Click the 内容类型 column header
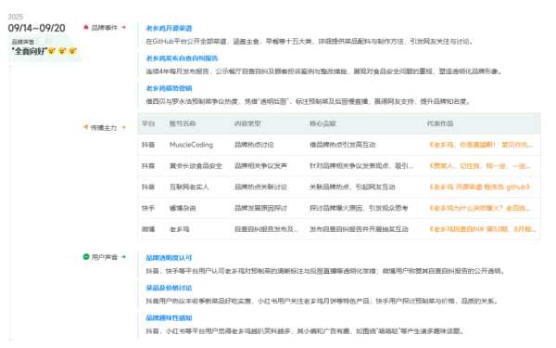 [247, 123]
